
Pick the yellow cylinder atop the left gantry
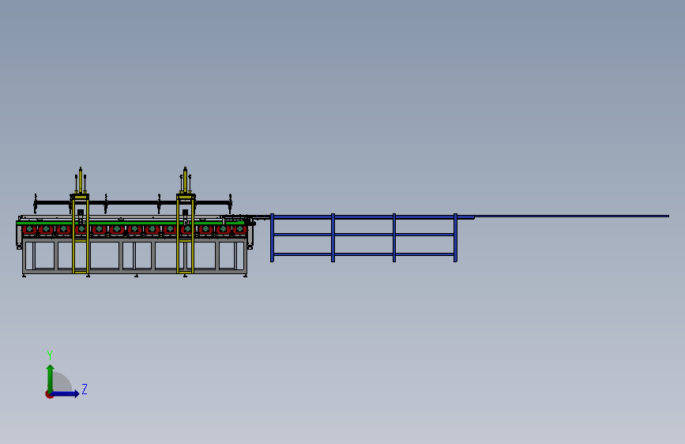[x=81, y=180]
